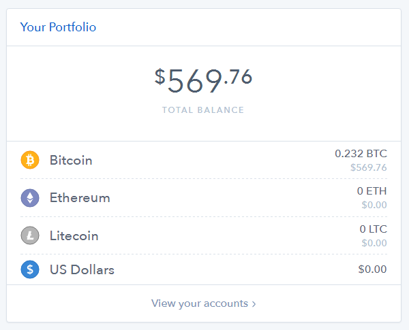Click the large $569.76 total balance
The width and height of the screenshot is (409, 330).
[x=203, y=80]
